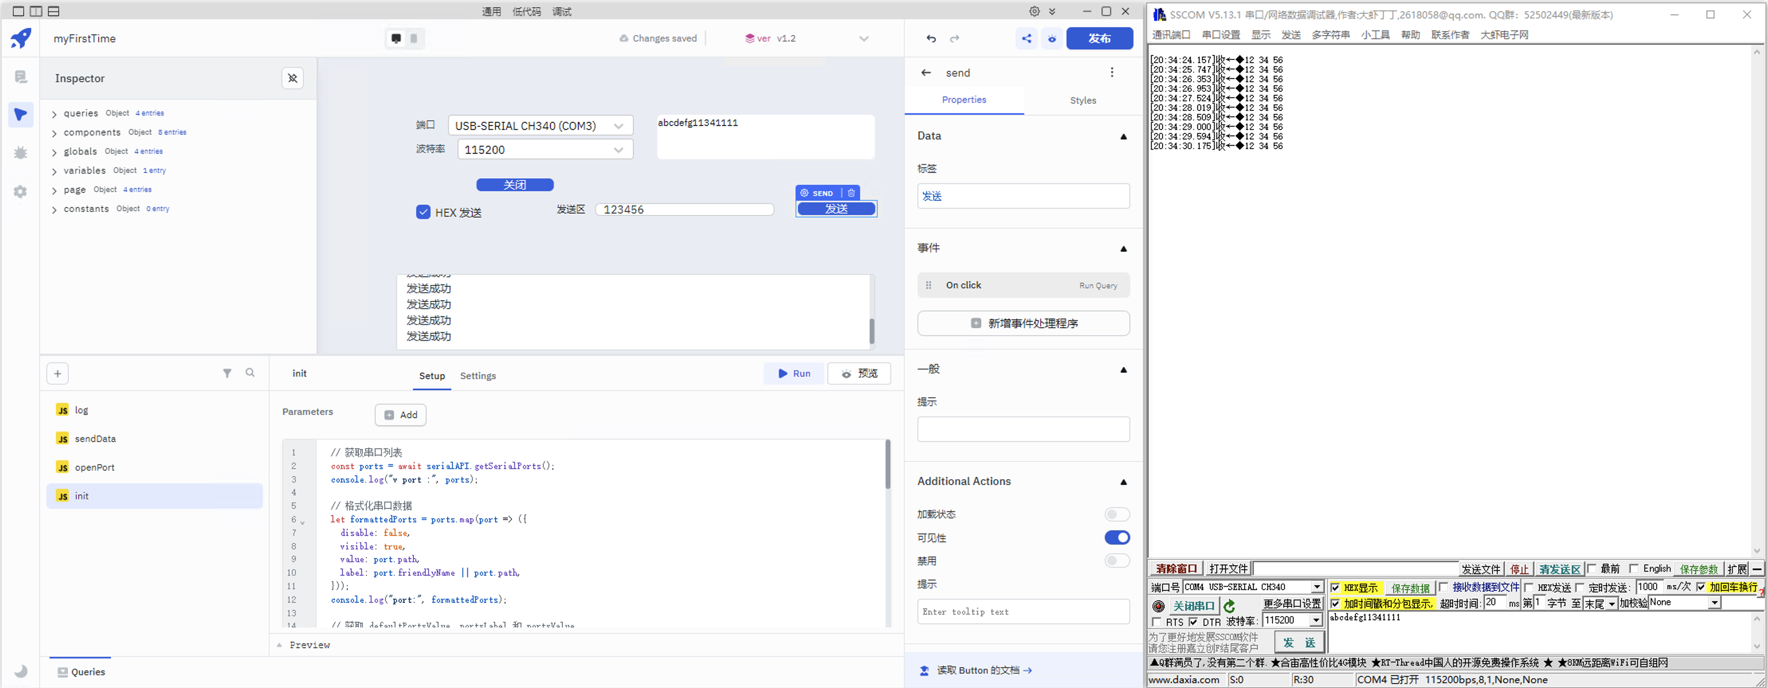Image resolution: width=1768 pixels, height=688 pixels.
Task: Click the undo arrow icon
Action: click(931, 39)
